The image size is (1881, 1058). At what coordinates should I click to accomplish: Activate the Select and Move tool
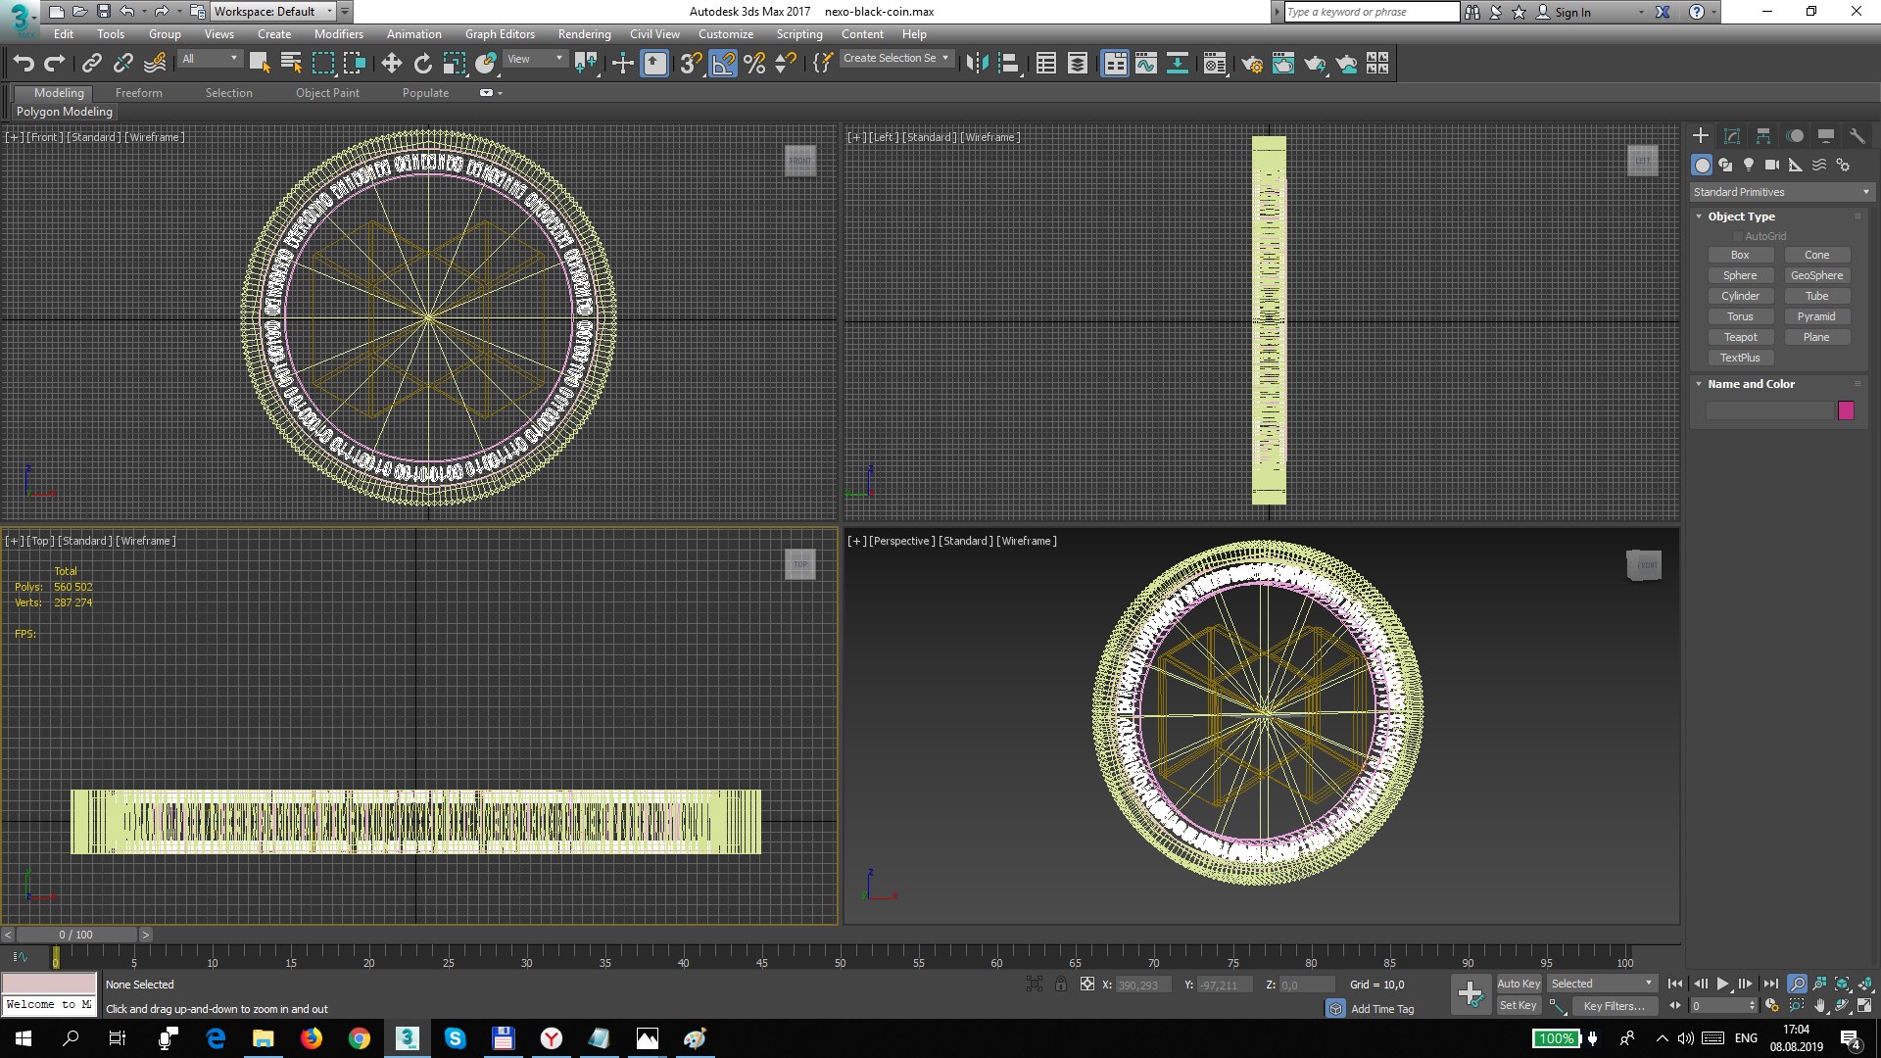[x=391, y=64]
